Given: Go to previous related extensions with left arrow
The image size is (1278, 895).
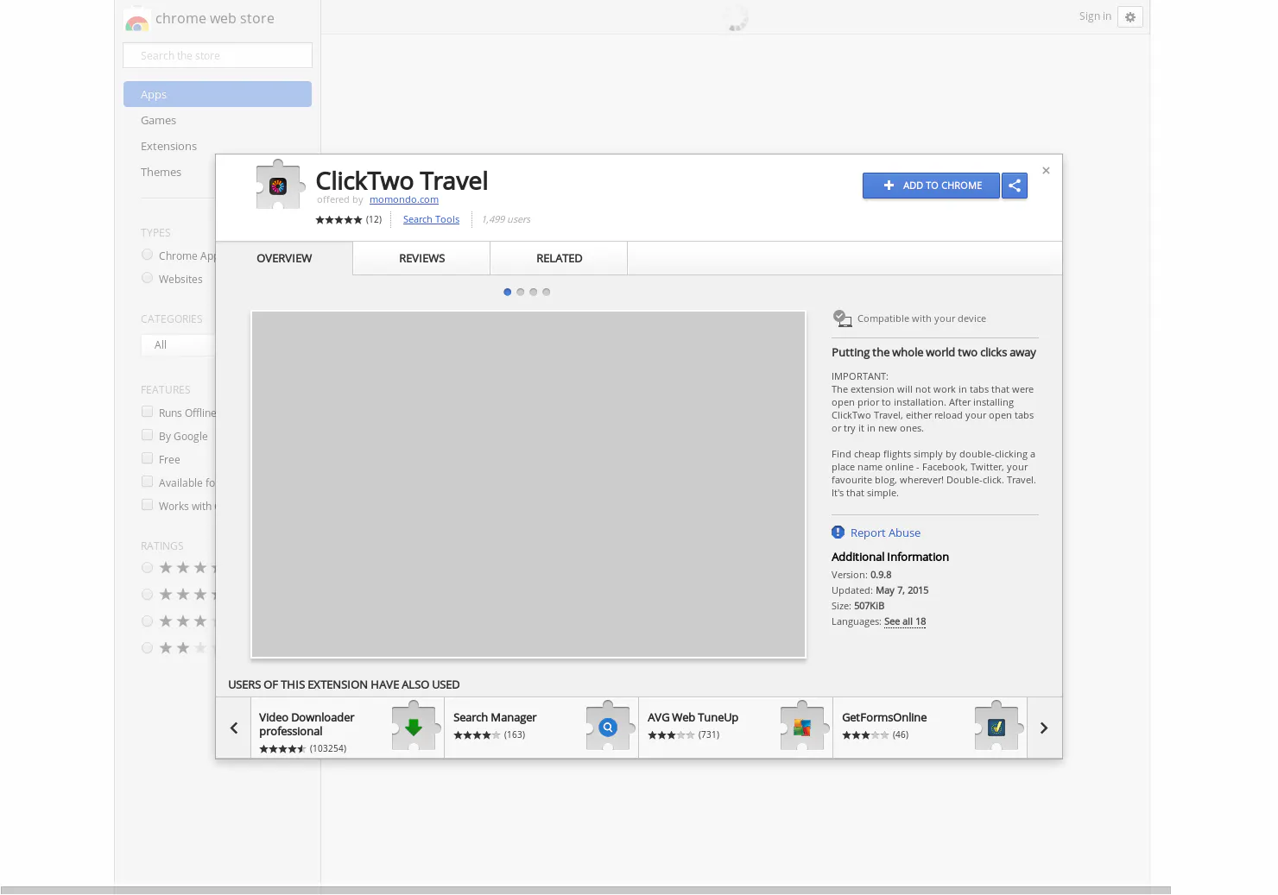Looking at the screenshot, I should tap(233, 728).
